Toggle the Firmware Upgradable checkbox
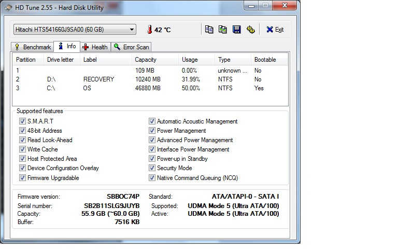The width and height of the screenshot is (398, 249). (x=22, y=177)
